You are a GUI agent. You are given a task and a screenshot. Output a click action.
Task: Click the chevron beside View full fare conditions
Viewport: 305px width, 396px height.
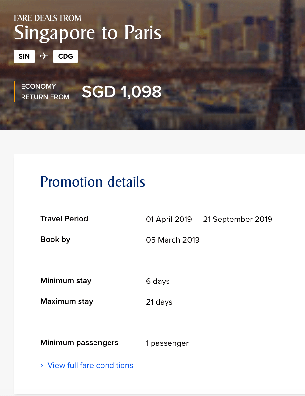(x=42, y=366)
